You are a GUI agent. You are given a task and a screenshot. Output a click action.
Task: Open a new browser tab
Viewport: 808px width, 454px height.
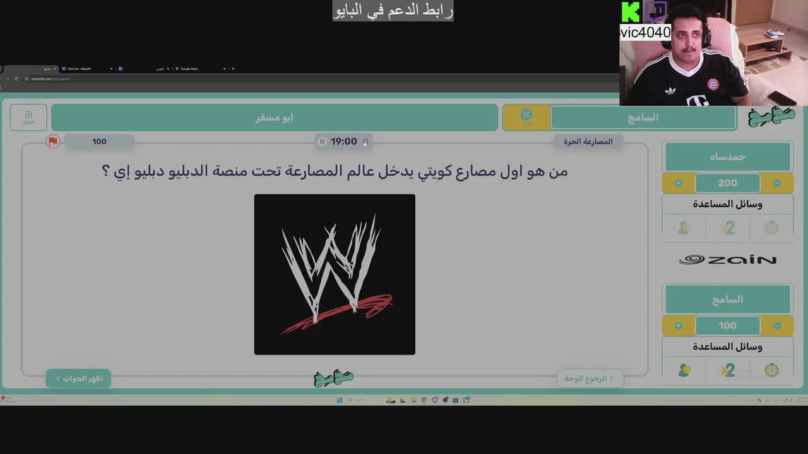233,69
